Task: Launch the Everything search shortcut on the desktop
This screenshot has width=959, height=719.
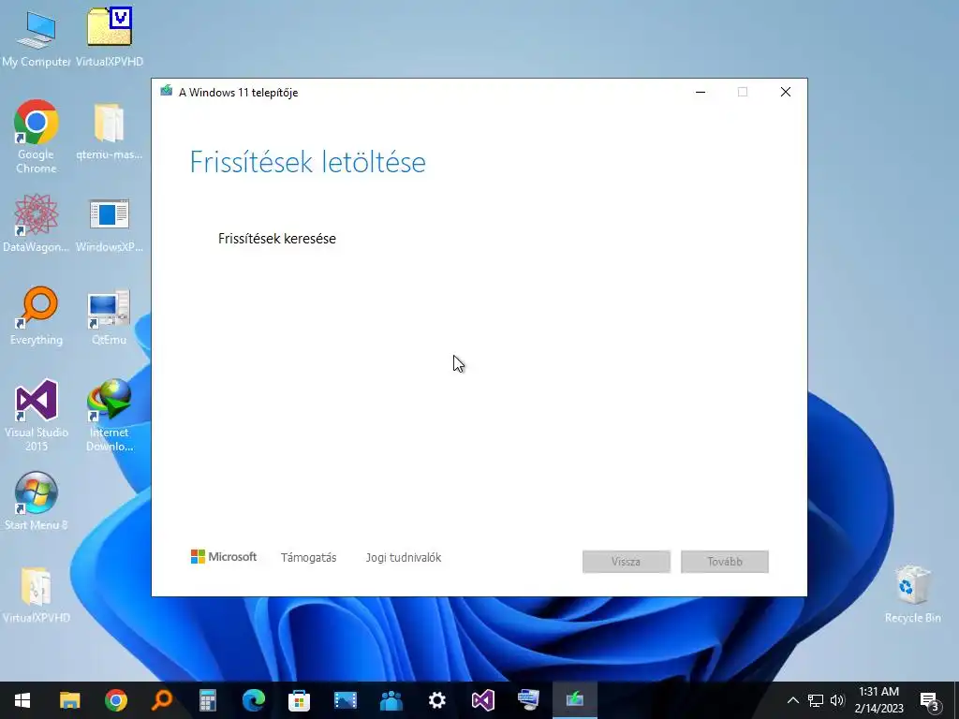Action: [37, 316]
